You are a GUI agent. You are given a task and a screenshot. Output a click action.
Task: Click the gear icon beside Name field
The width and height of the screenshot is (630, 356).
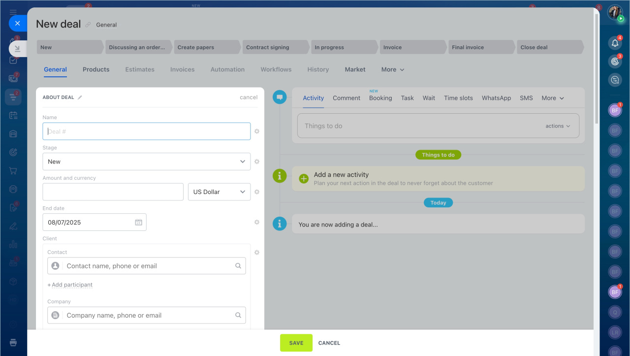tap(256, 131)
